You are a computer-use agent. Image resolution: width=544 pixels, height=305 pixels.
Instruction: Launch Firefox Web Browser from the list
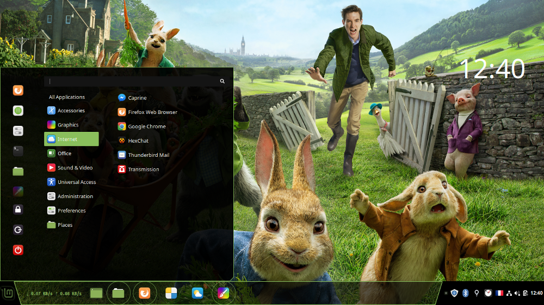[x=147, y=112]
